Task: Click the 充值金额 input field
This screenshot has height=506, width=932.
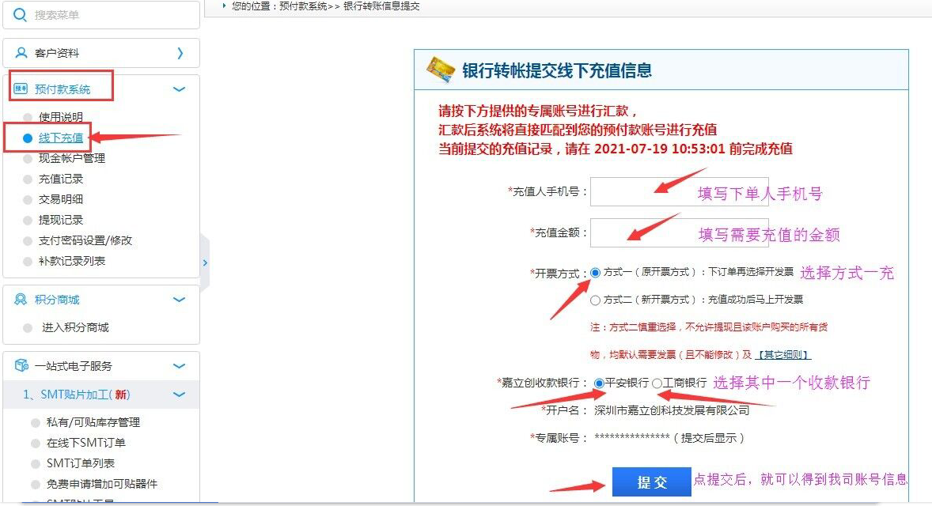Action: 679,232
